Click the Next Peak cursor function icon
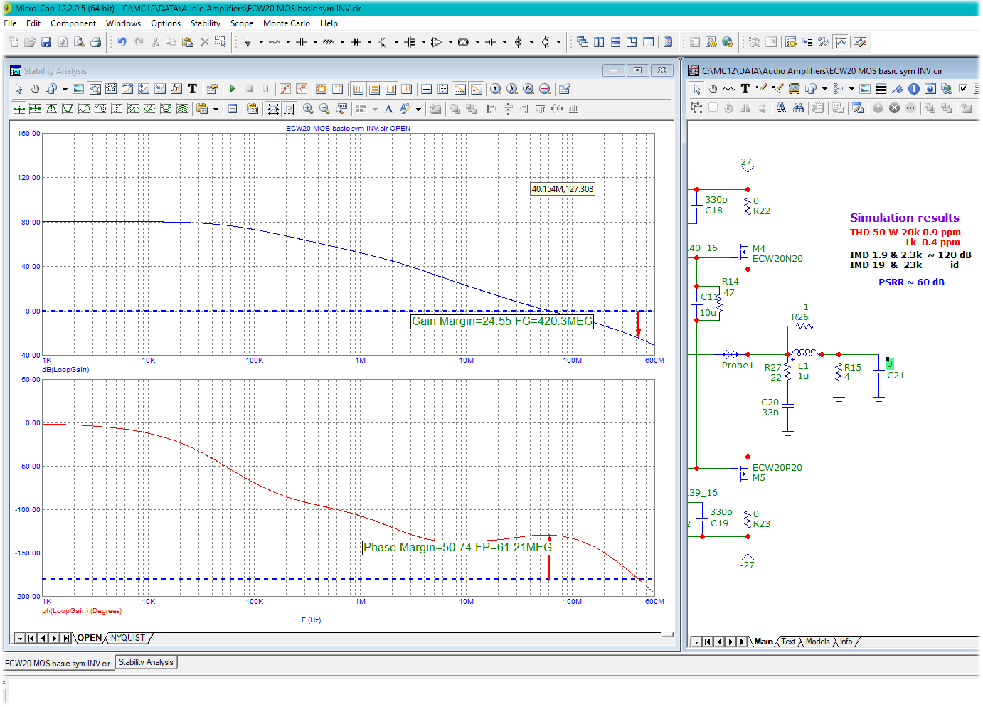This screenshot has width=983, height=707. pos(51,109)
